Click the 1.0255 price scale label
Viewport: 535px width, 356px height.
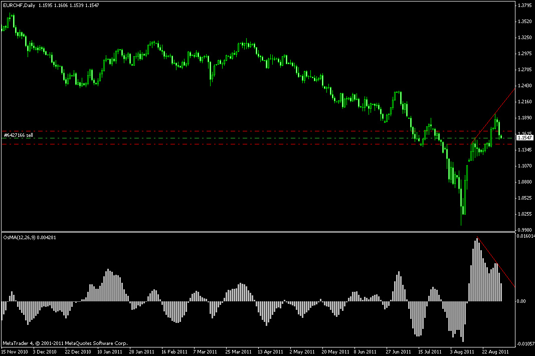[525, 214]
